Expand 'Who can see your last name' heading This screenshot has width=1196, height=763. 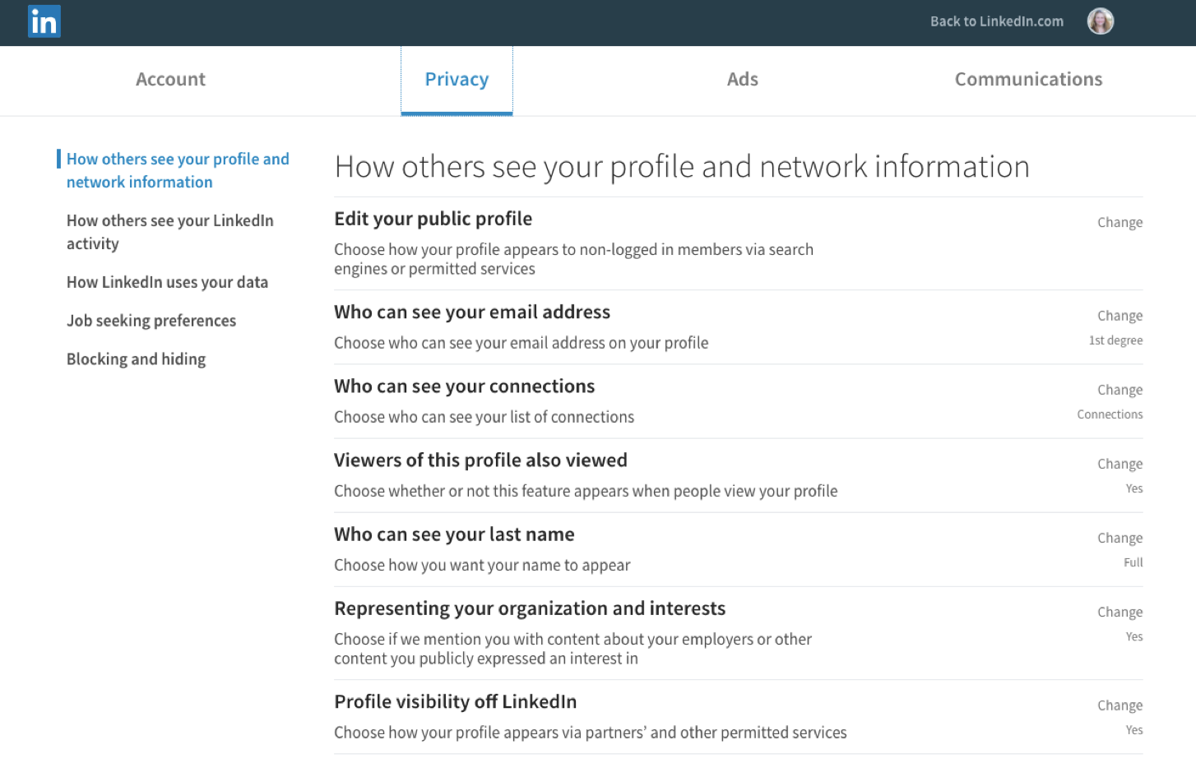[454, 534]
